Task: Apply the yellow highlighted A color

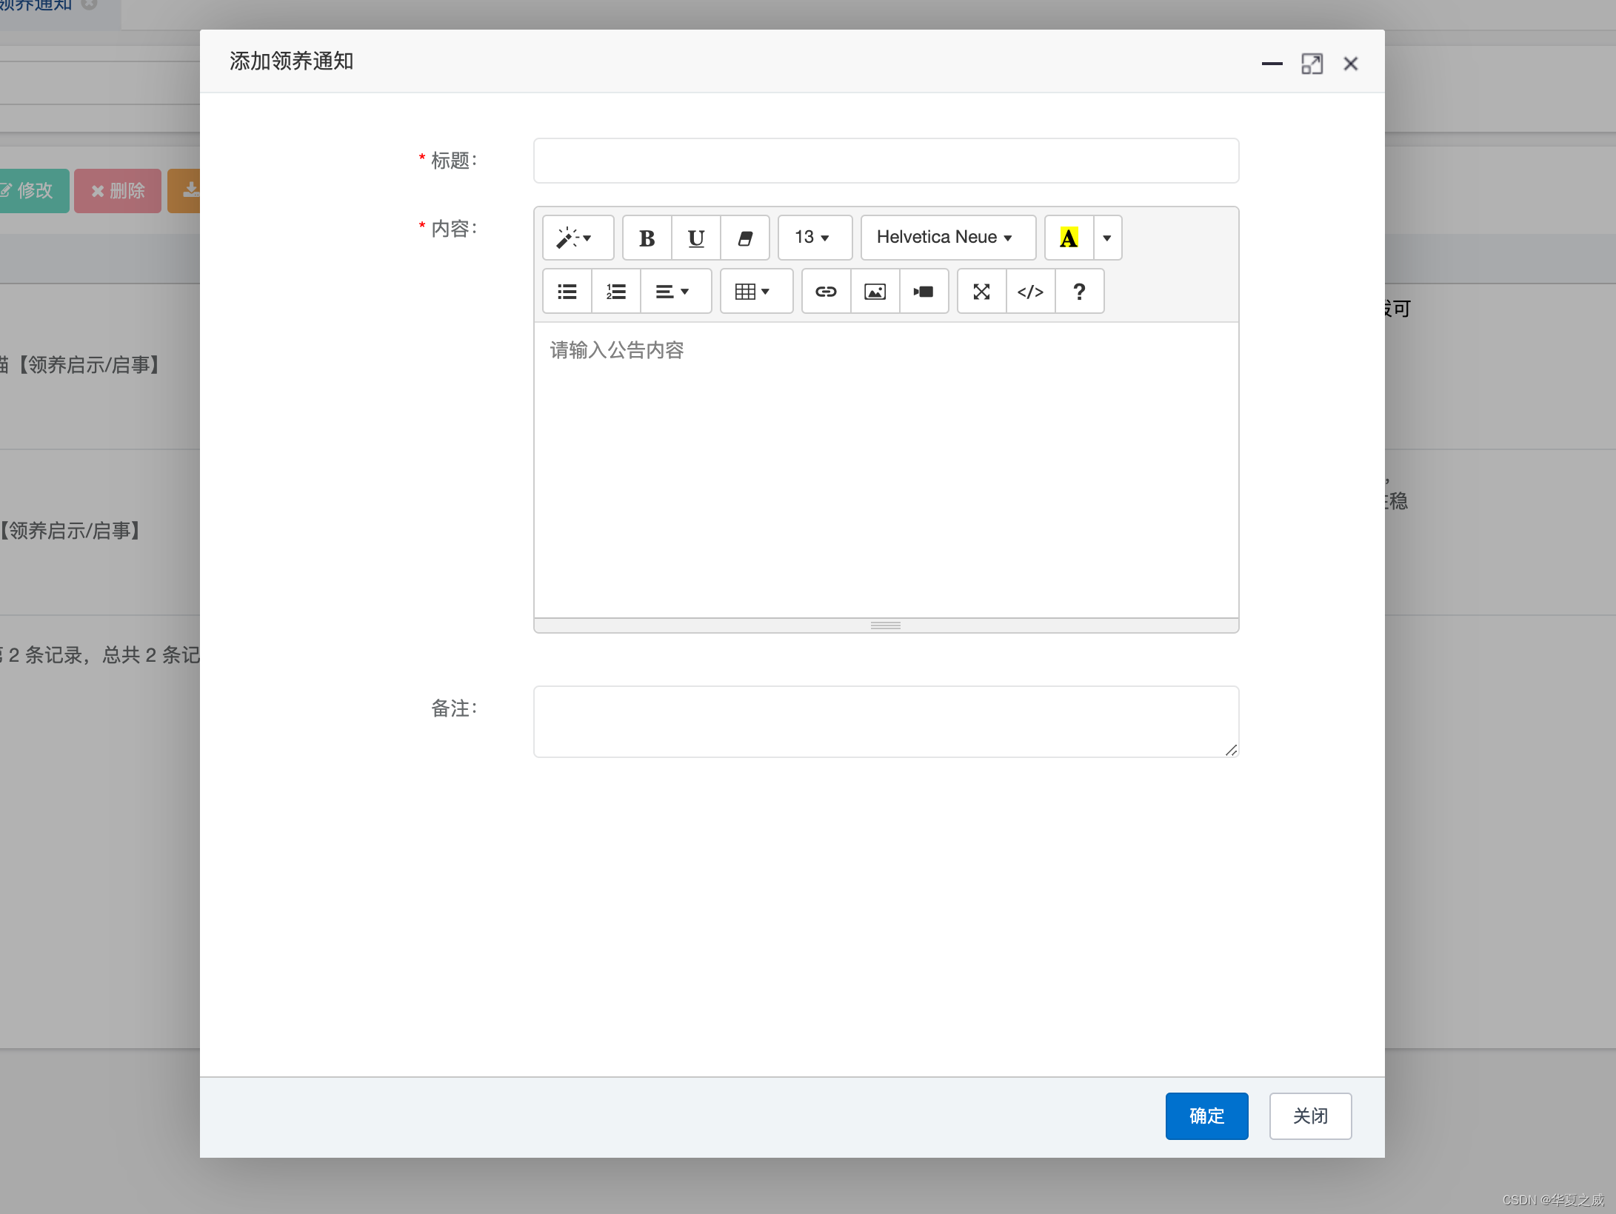Action: point(1069,238)
